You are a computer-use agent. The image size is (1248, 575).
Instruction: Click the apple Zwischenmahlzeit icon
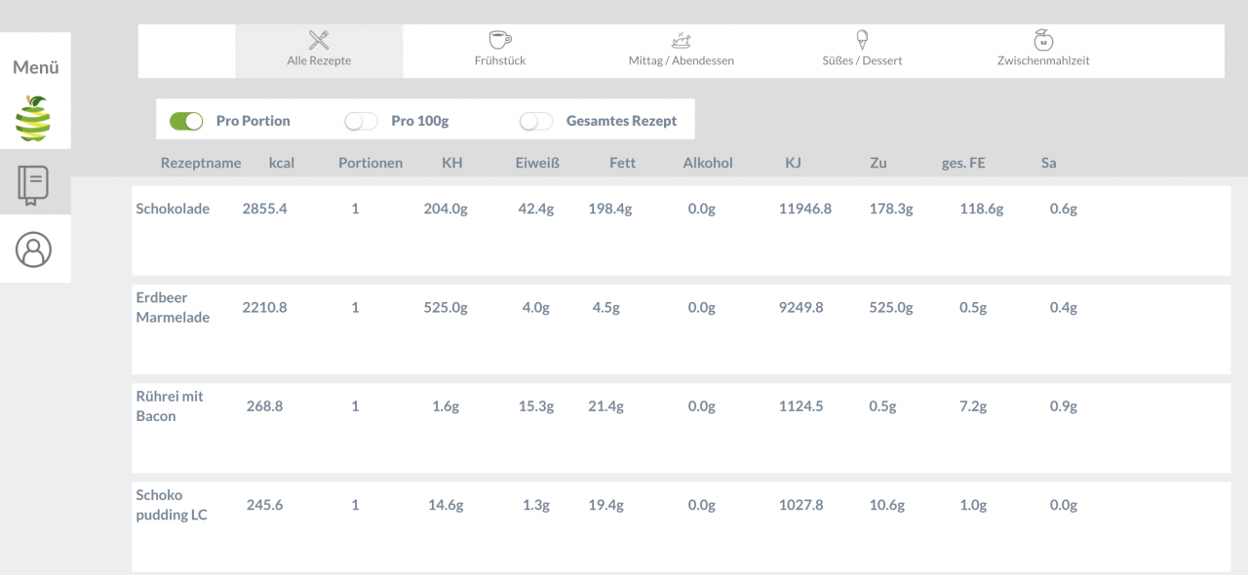click(1042, 40)
